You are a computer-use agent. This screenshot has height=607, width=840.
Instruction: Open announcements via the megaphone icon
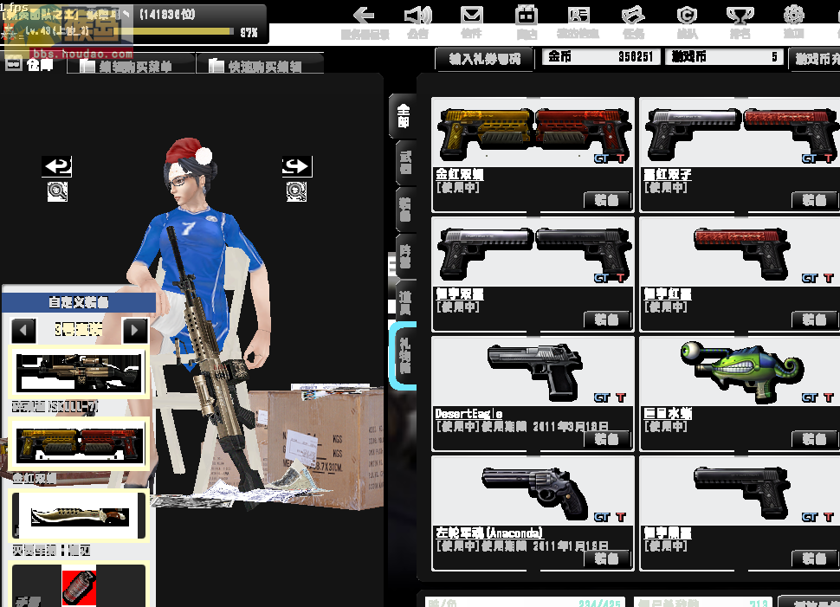click(x=418, y=16)
